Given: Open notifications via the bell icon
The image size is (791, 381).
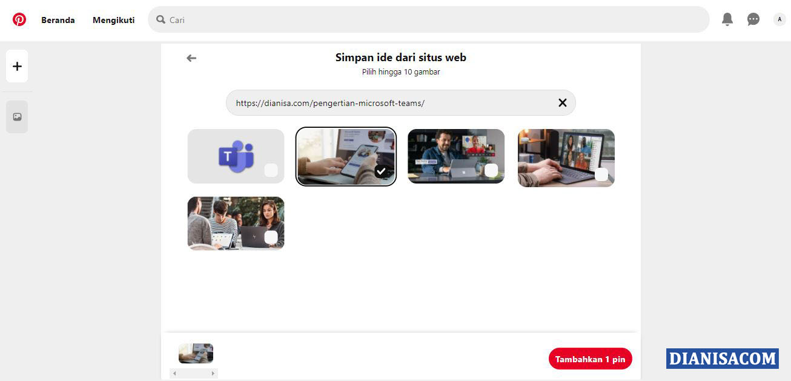Looking at the screenshot, I should point(727,19).
